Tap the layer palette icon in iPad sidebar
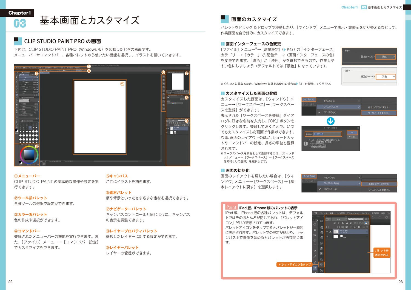This screenshot has width=411, height=290. tap(321, 265)
